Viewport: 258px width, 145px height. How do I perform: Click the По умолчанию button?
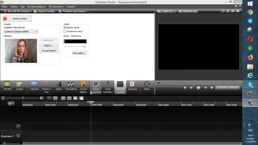(49, 51)
